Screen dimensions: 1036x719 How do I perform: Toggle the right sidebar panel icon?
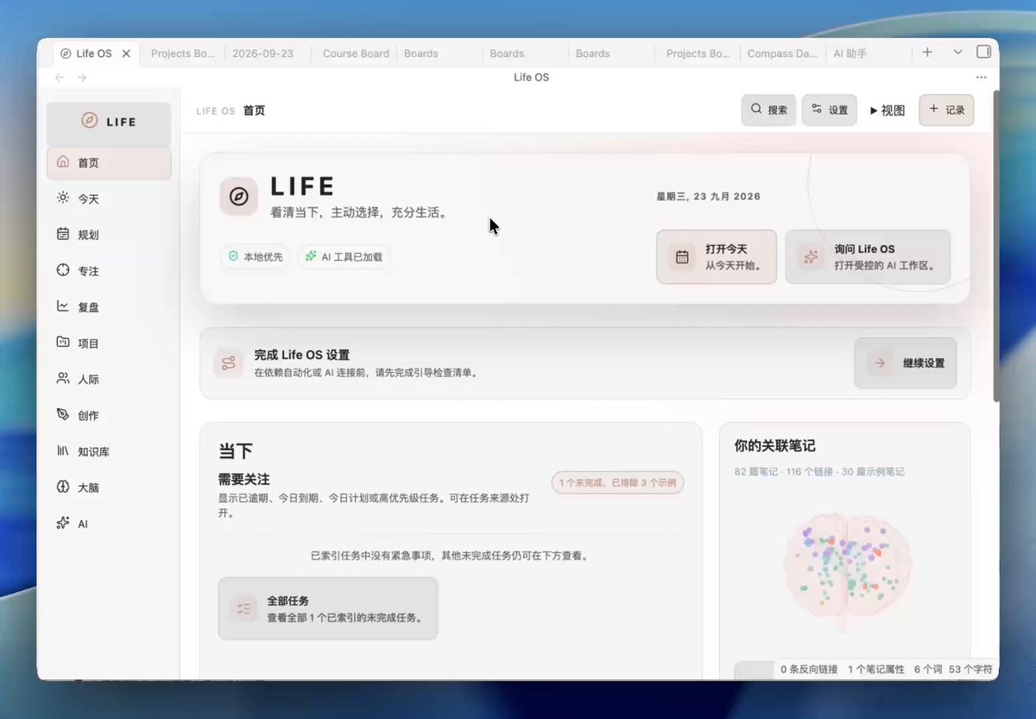tap(983, 53)
